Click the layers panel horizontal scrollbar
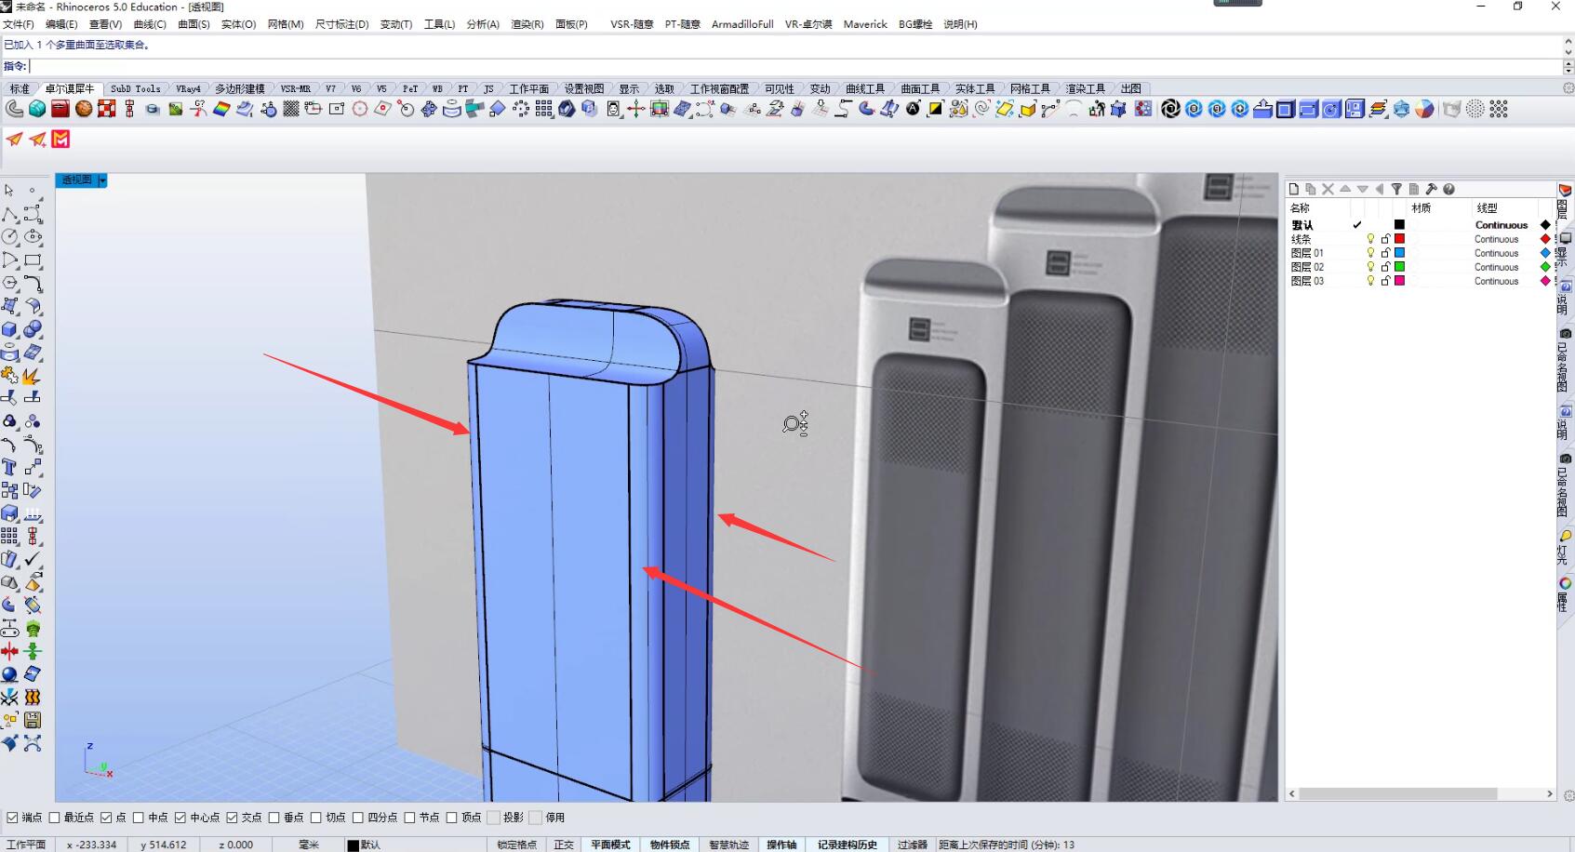The image size is (1575, 852). pos(1398,794)
